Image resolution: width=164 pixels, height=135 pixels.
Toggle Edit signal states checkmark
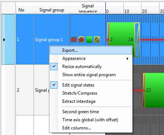(54, 85)
